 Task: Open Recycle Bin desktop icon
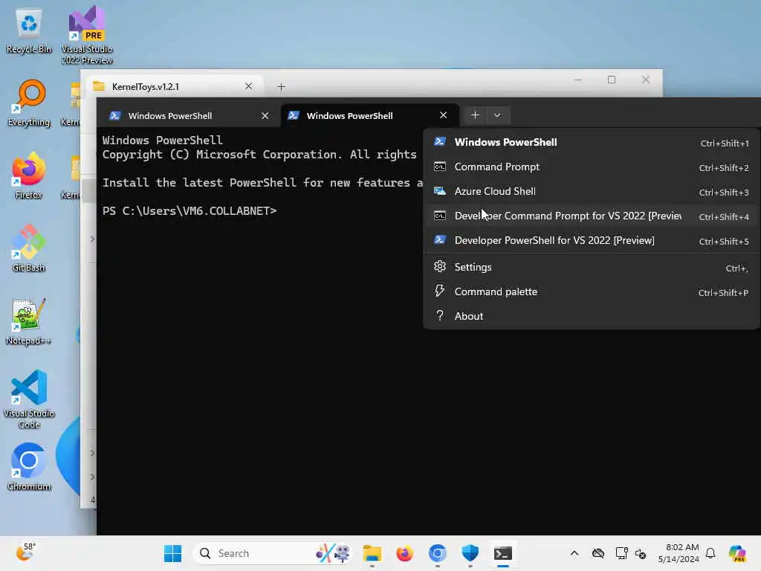click(29, 31)
